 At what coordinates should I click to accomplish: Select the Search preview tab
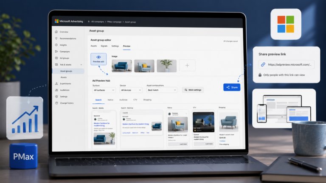click(98, 100)
